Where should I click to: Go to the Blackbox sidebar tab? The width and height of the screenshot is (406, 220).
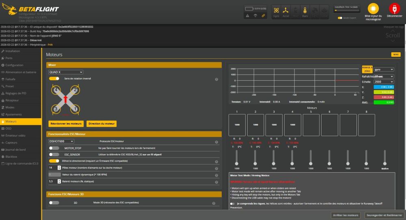11,156
